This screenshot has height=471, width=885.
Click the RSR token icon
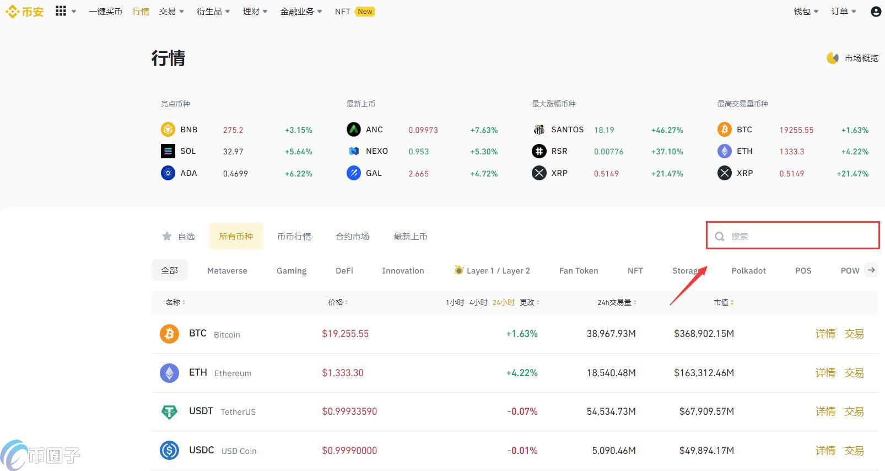(x=539, y=151)
